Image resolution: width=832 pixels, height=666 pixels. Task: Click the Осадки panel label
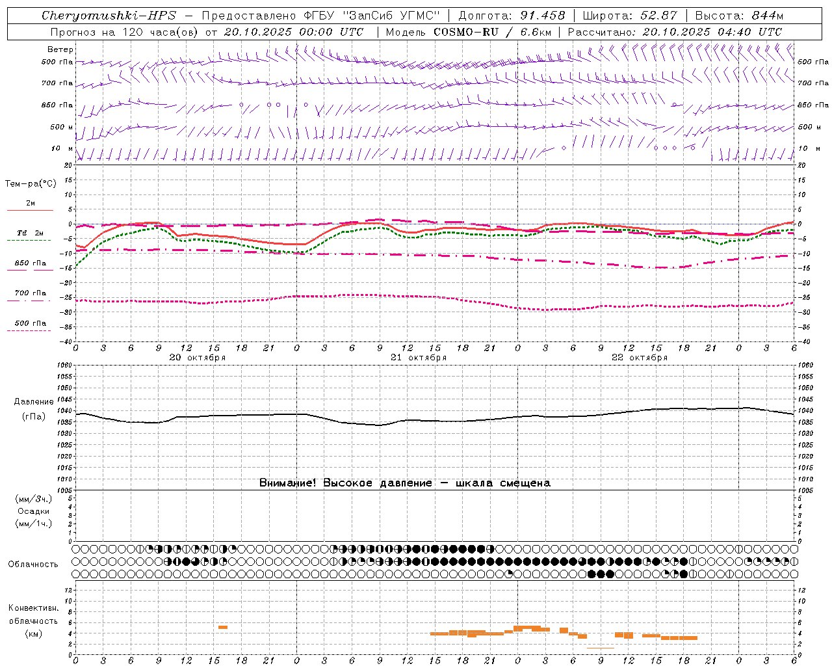pyautogui.click(x=34, y=511)
